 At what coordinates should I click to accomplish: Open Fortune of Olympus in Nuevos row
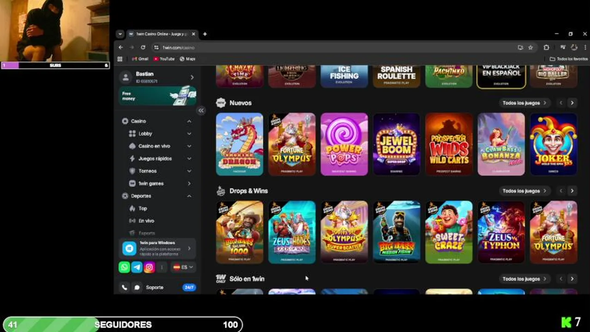pos(292,144)
